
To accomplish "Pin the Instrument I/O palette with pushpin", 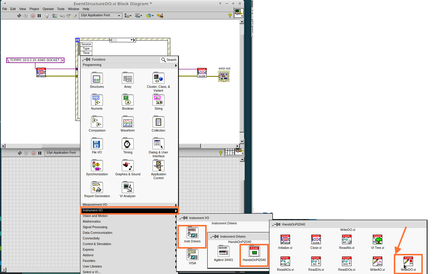I will click(x=184, y=218).
